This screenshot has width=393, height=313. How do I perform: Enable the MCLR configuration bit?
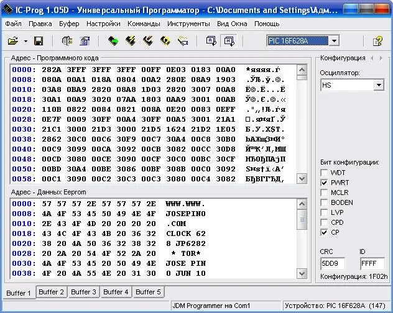[x=324, y=193]
